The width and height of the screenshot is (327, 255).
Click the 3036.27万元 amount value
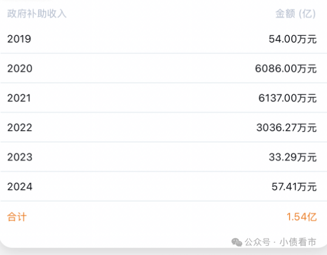coord(286,128)
